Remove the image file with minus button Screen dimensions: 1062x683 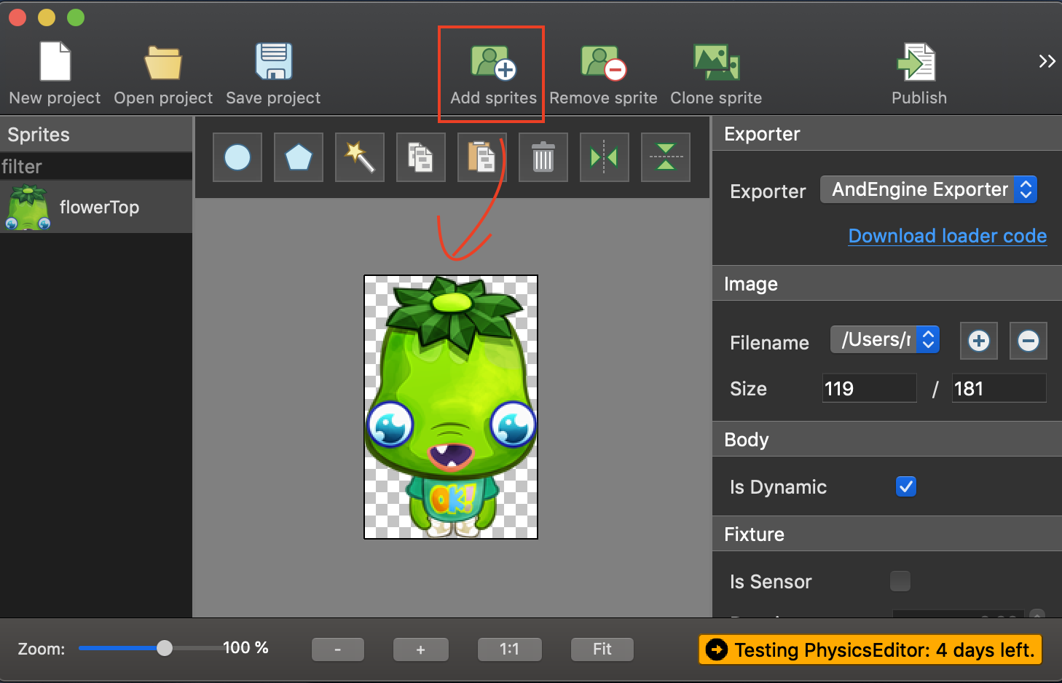point(1028,341)
